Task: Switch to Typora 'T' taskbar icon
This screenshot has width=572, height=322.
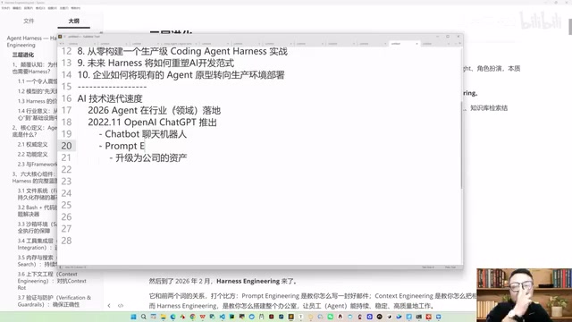Action: 300,317
